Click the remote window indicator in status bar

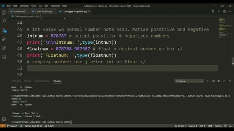coord(3,126)
